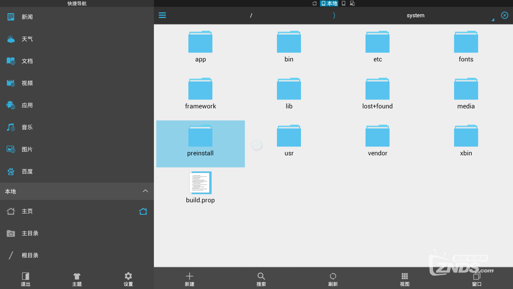Navigate to root '/' in path bar
This screenshot has height=289, width=513.
coord(251,15)
